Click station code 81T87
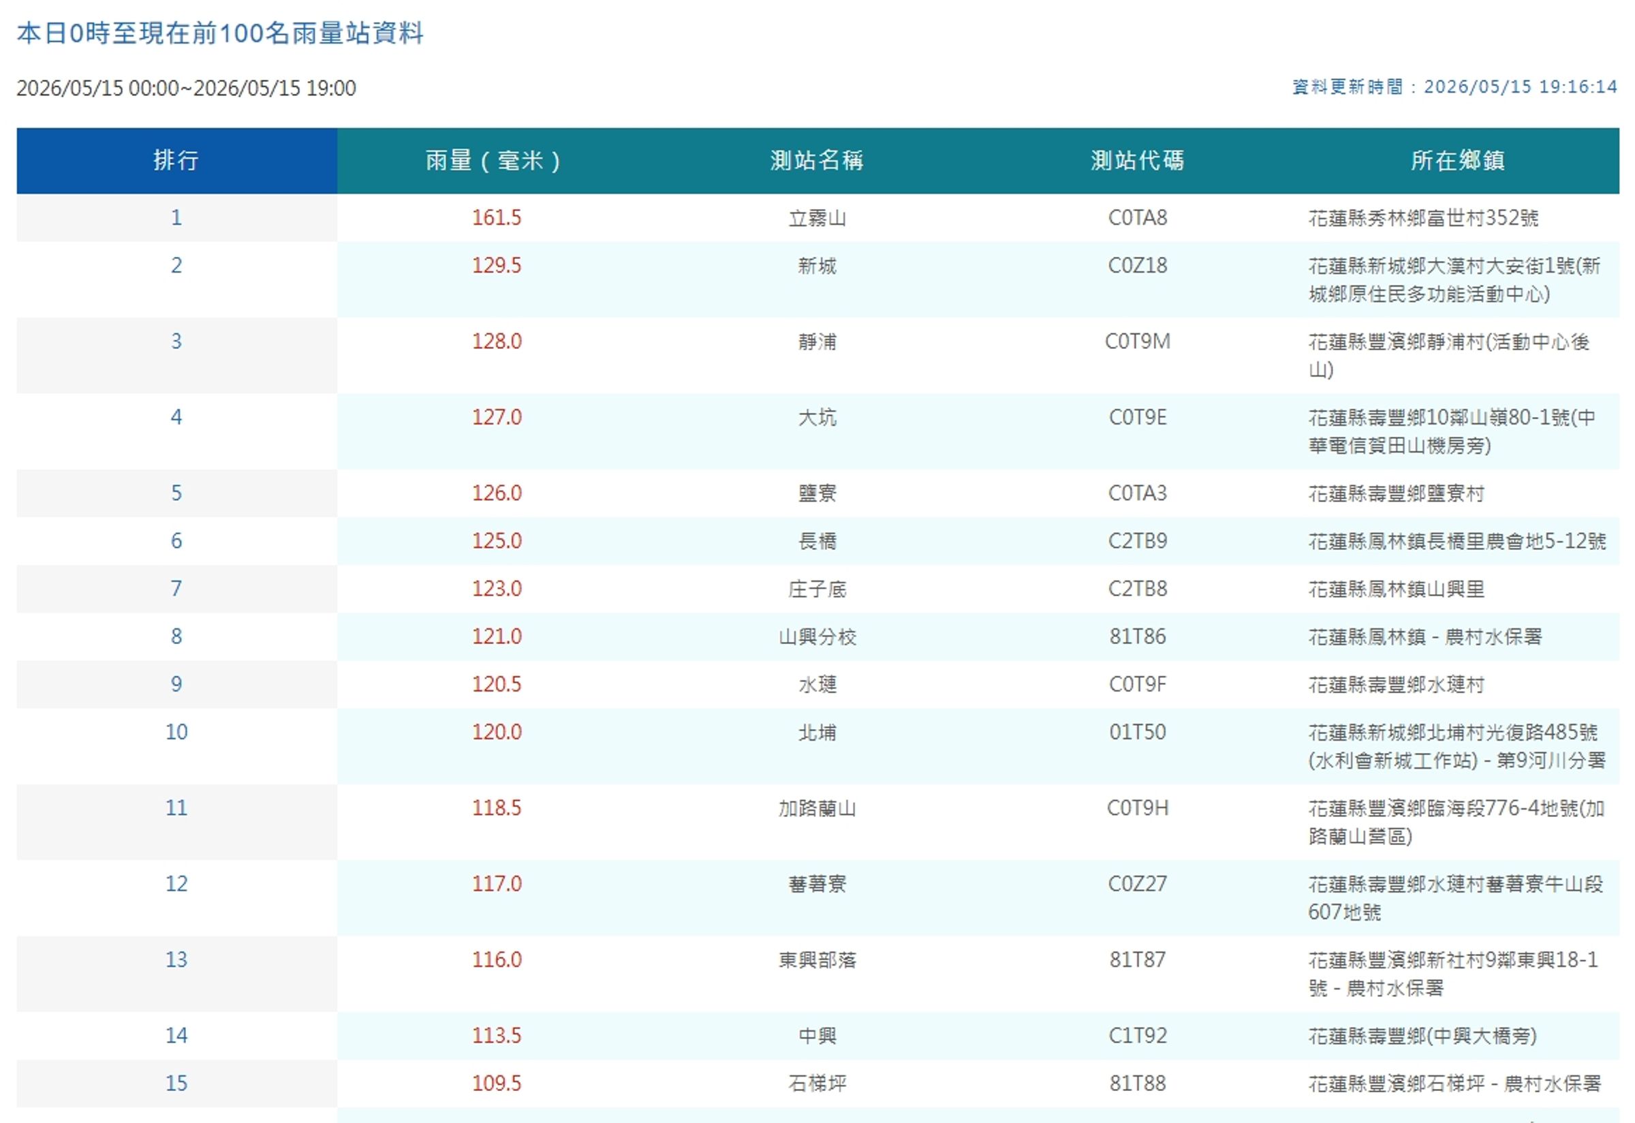The height and width of the screenshot is (1123, 1635). point(1138,959)
